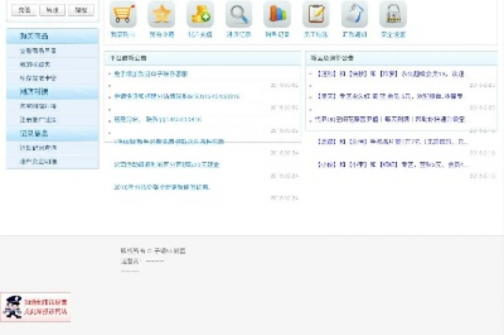The width and height of the screenshot is (504, 335).
Task: Click the paper tag icon beside the padlock
Action: pos(354,14)
